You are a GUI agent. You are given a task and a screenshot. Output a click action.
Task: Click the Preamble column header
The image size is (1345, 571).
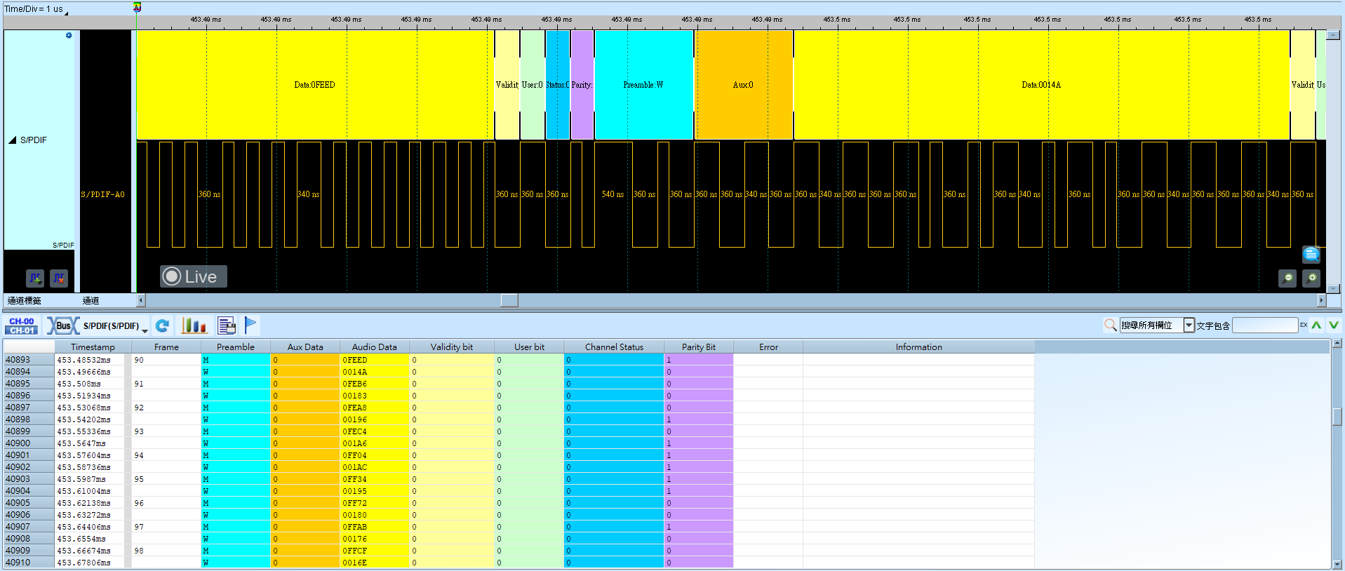(236, 347)
